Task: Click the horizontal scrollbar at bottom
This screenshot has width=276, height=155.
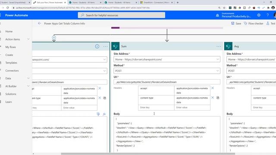Action: coord(148,154)
